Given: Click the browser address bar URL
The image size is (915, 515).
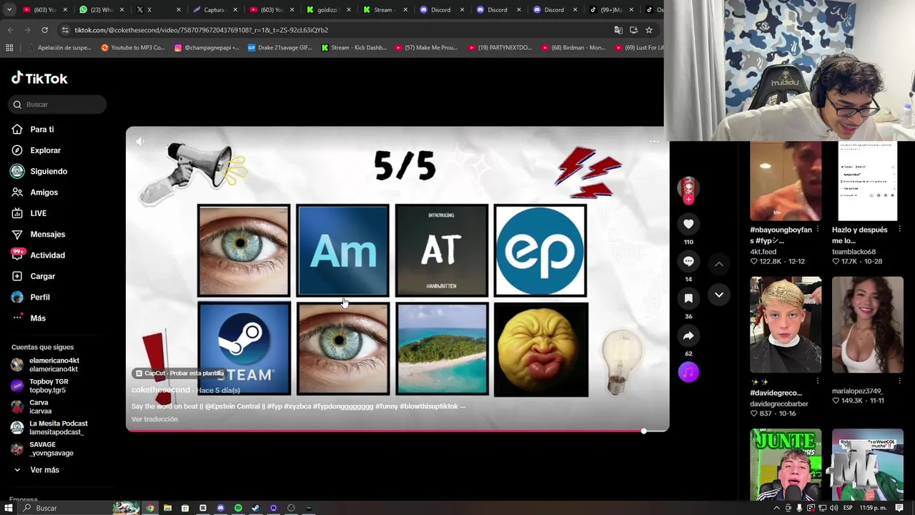Looking at the screenshot, I should click(x=201, y=30).
